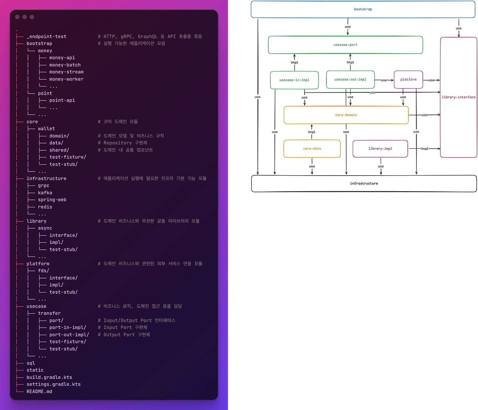Click the money-stream entry
Viewport: 478px width, 410px height.
click(x=66, y=72)
